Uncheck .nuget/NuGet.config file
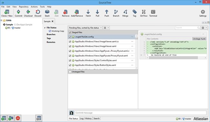Viewport: 210px width, 122px height. (70, 37)
